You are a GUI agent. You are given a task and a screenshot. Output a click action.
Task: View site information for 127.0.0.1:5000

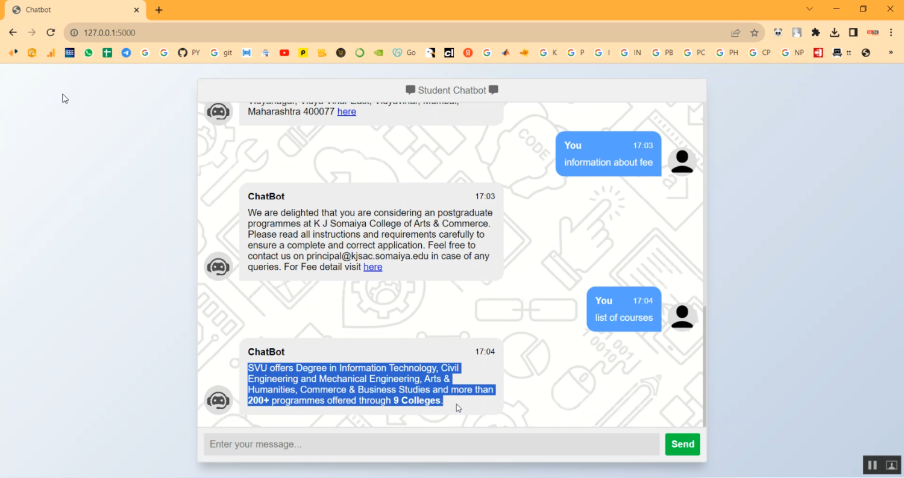74,33
